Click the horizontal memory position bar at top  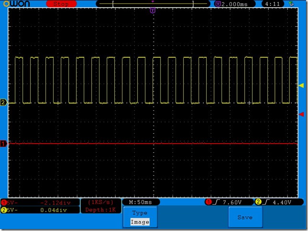click(153, 4)
